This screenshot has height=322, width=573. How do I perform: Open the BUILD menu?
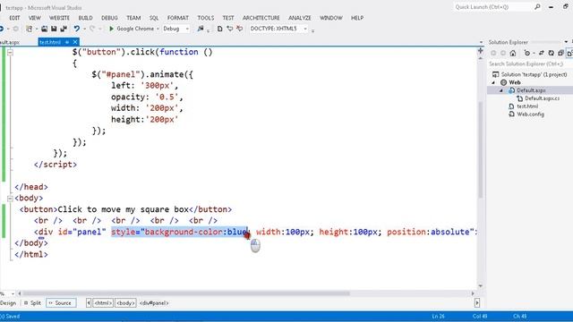(x=86, y=18)
